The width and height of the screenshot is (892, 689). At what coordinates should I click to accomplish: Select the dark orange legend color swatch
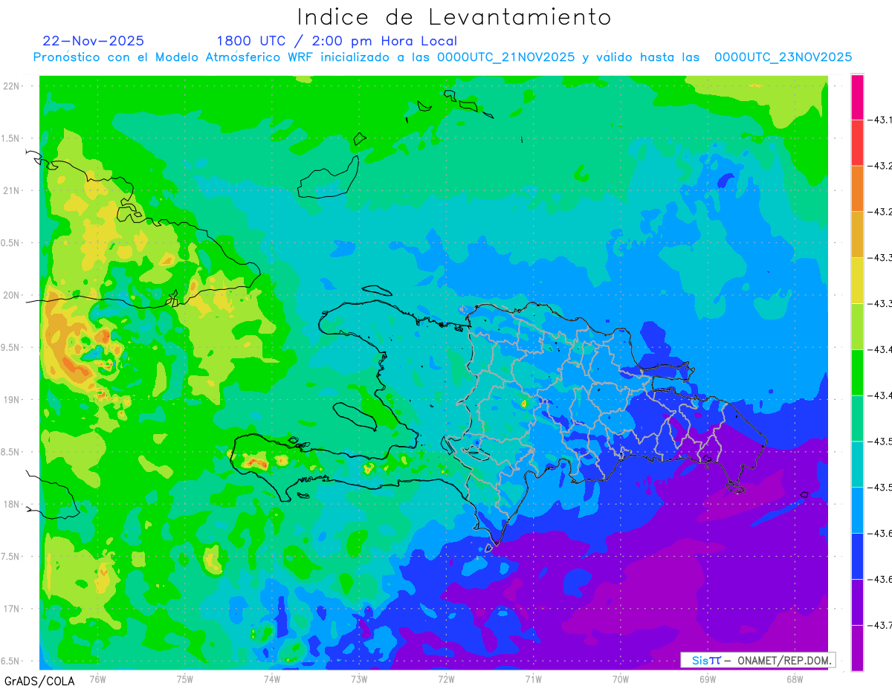(857, 189)
